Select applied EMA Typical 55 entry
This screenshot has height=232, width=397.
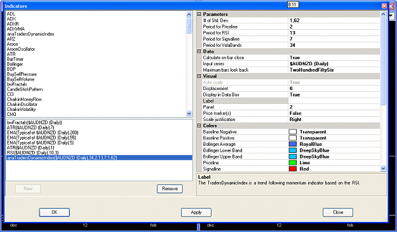coord(41,138)
